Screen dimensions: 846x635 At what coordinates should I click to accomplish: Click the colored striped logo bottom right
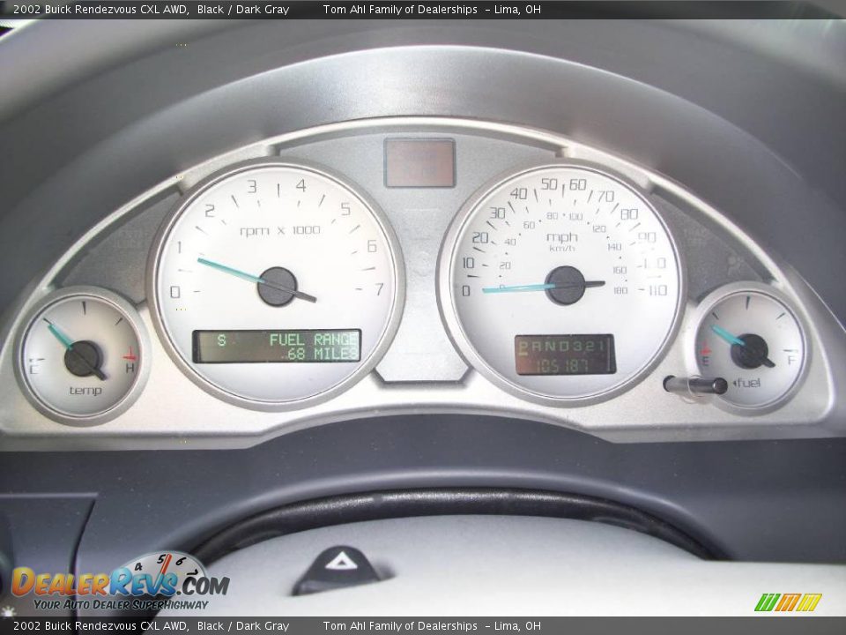(x=788, y=602)
